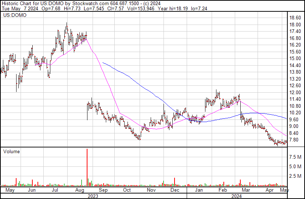305x199 pixels.
Task: Click the 13.80 price axis label
Action: point(295,72)
